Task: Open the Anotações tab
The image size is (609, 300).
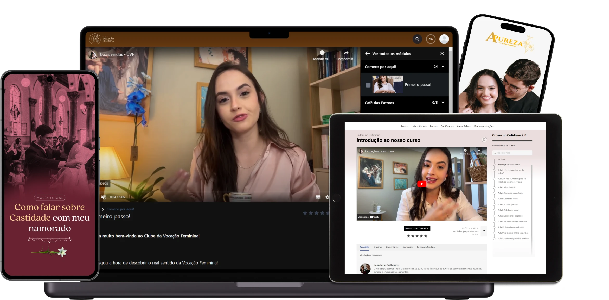Action: tap(408, 247)
